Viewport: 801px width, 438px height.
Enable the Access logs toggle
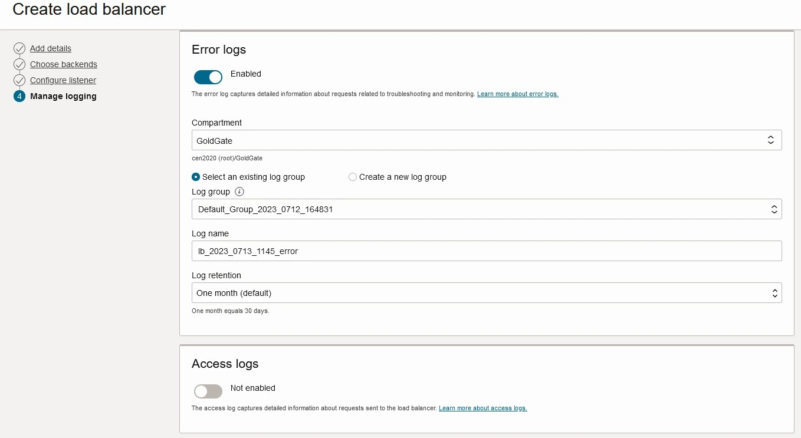coord(208,391)
